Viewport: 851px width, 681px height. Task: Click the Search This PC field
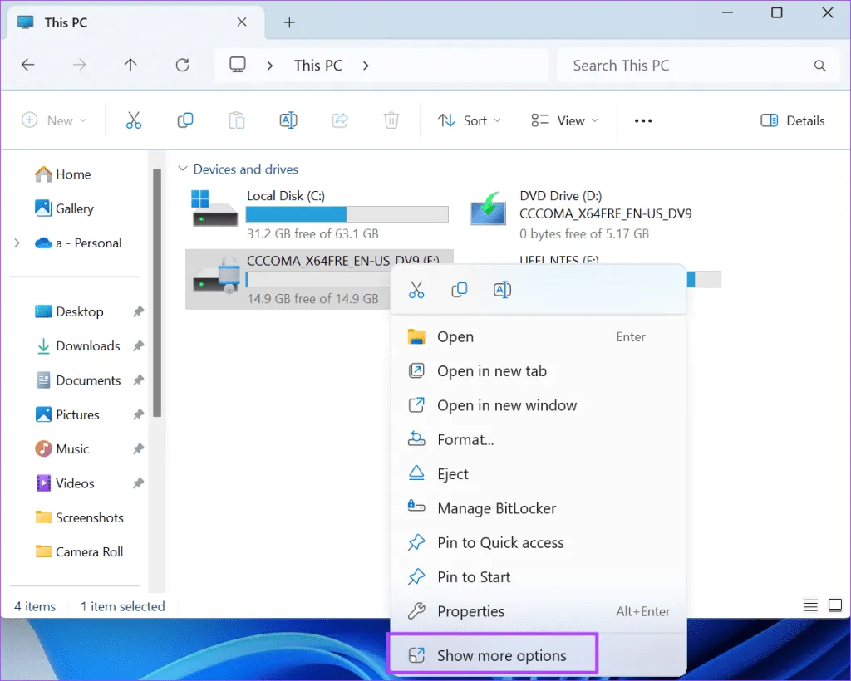(x=690, y=66)
